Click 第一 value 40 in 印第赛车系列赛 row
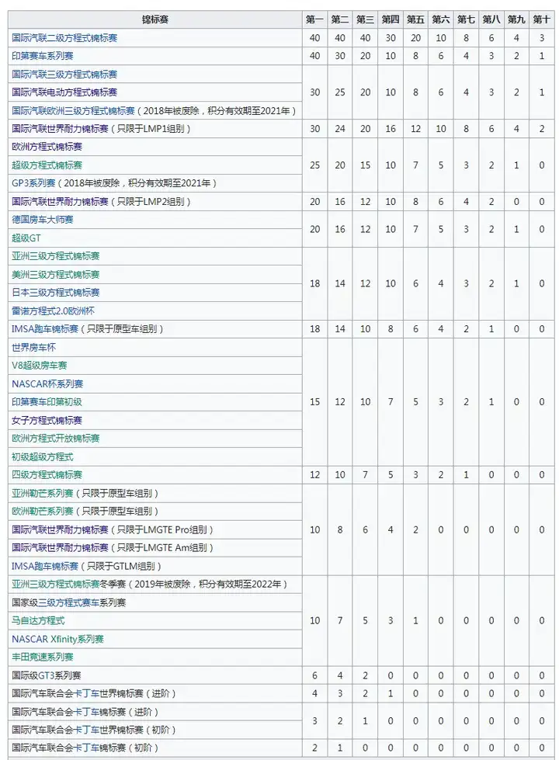This screenshot has height=760, width=559. [x=314, y=56]
